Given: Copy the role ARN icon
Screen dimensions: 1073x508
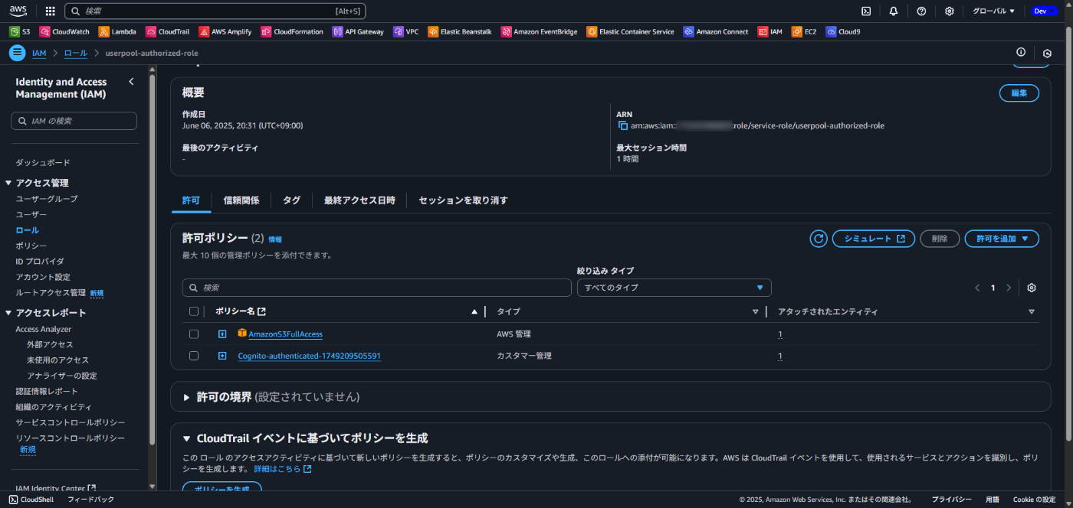Looking at the screenshot, I should [623, 125].
